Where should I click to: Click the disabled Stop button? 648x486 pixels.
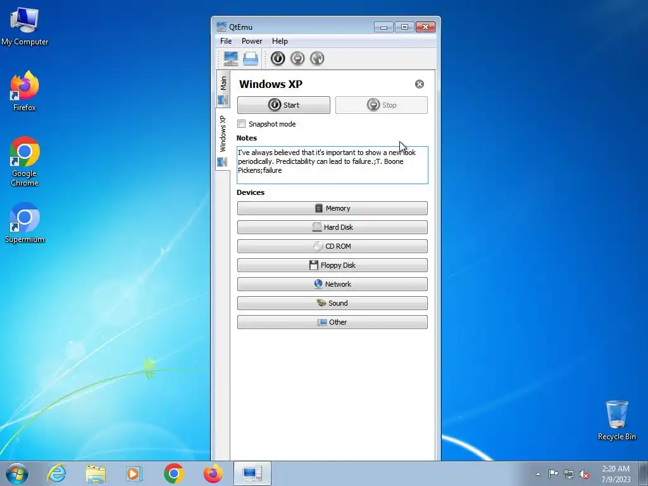[382, 105]
